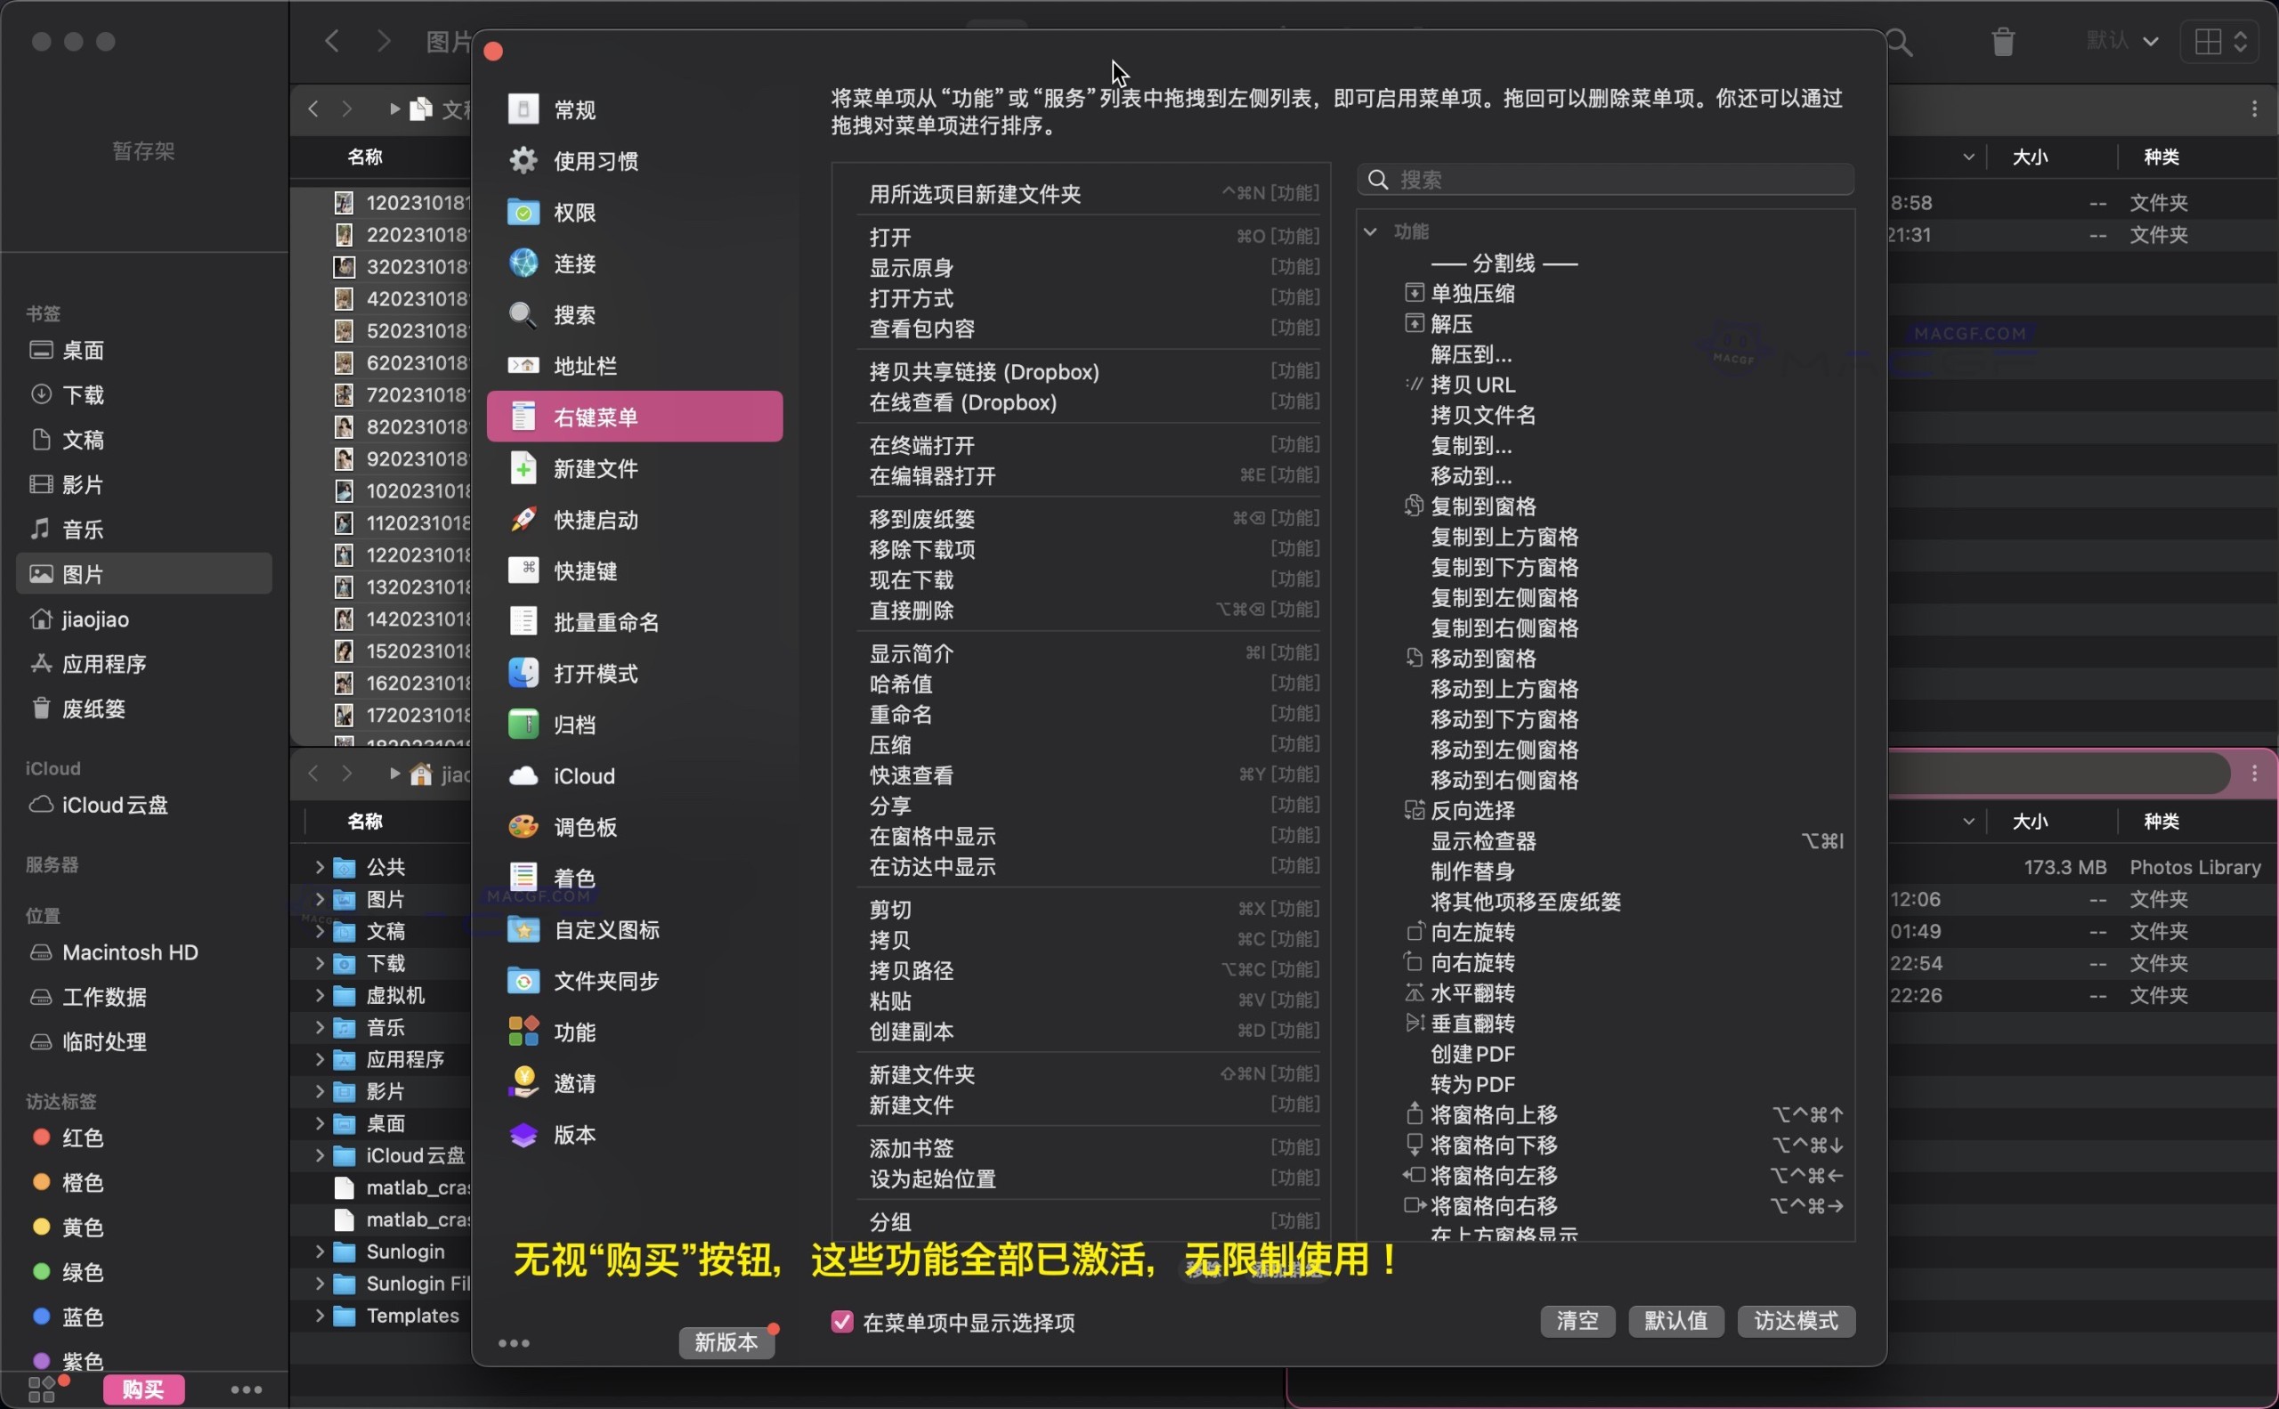Open the 调色板 settings section
The image size is (2279, 1409).
586,827
